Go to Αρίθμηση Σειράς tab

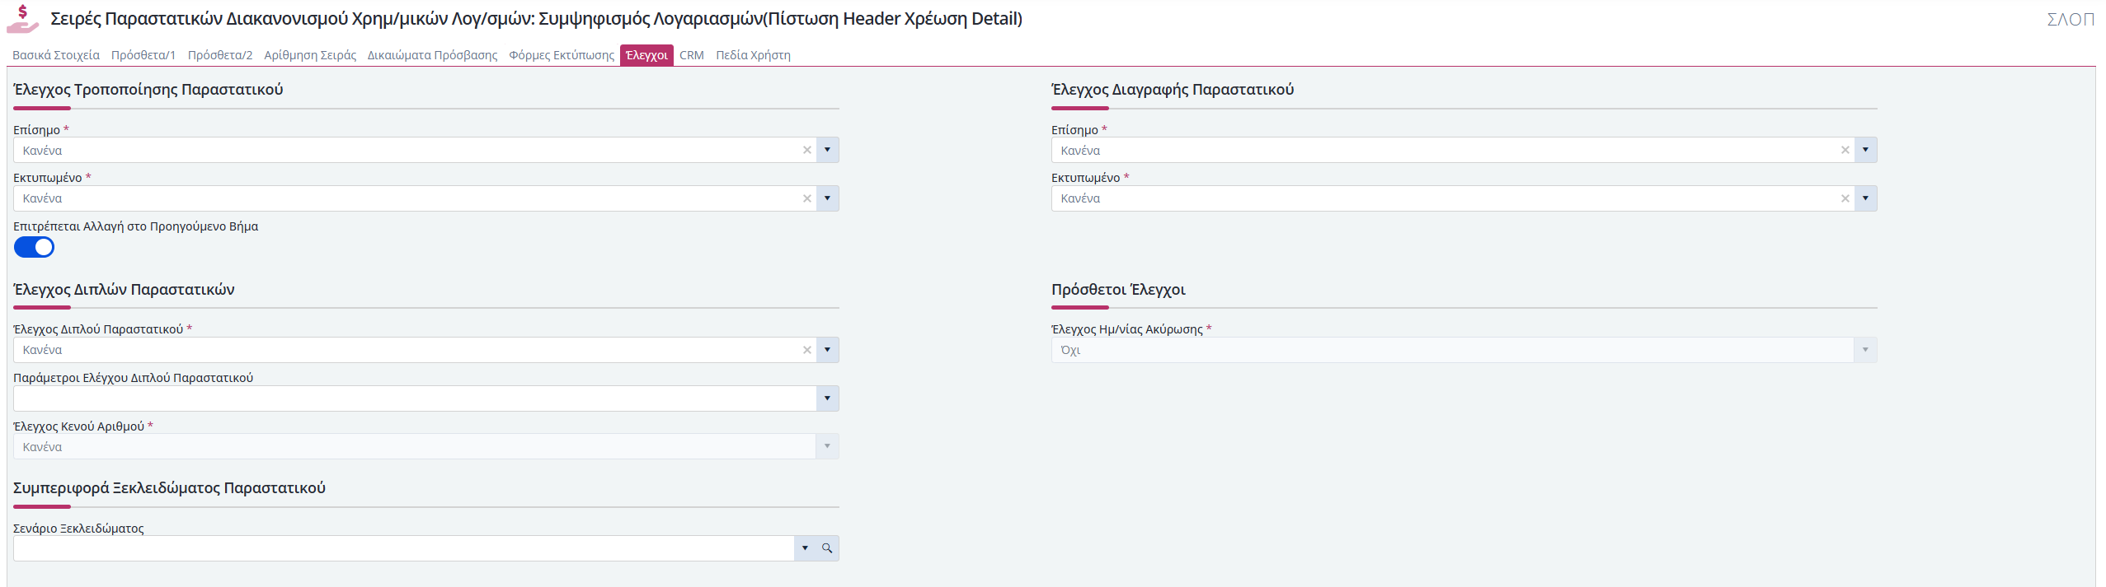point(310,55)
